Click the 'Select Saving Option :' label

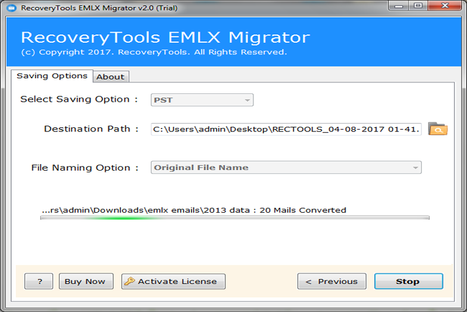click(x=79, y=99)
